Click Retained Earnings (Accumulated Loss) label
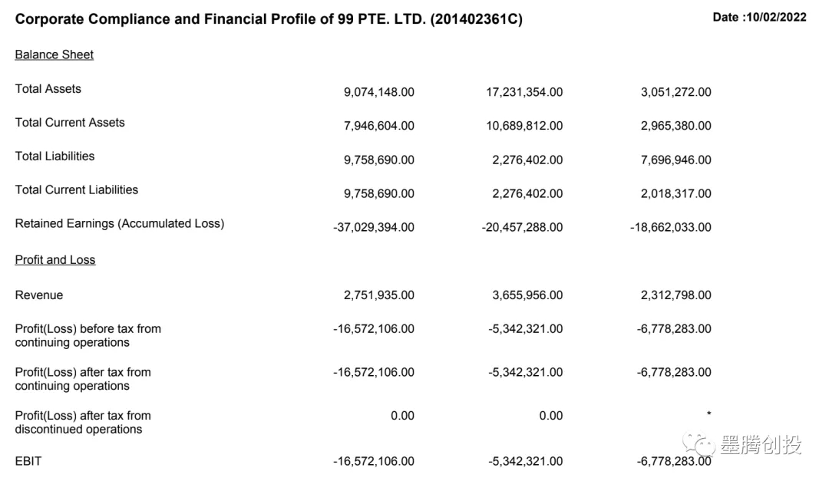 pyautogui.click(x=120, y=224)
